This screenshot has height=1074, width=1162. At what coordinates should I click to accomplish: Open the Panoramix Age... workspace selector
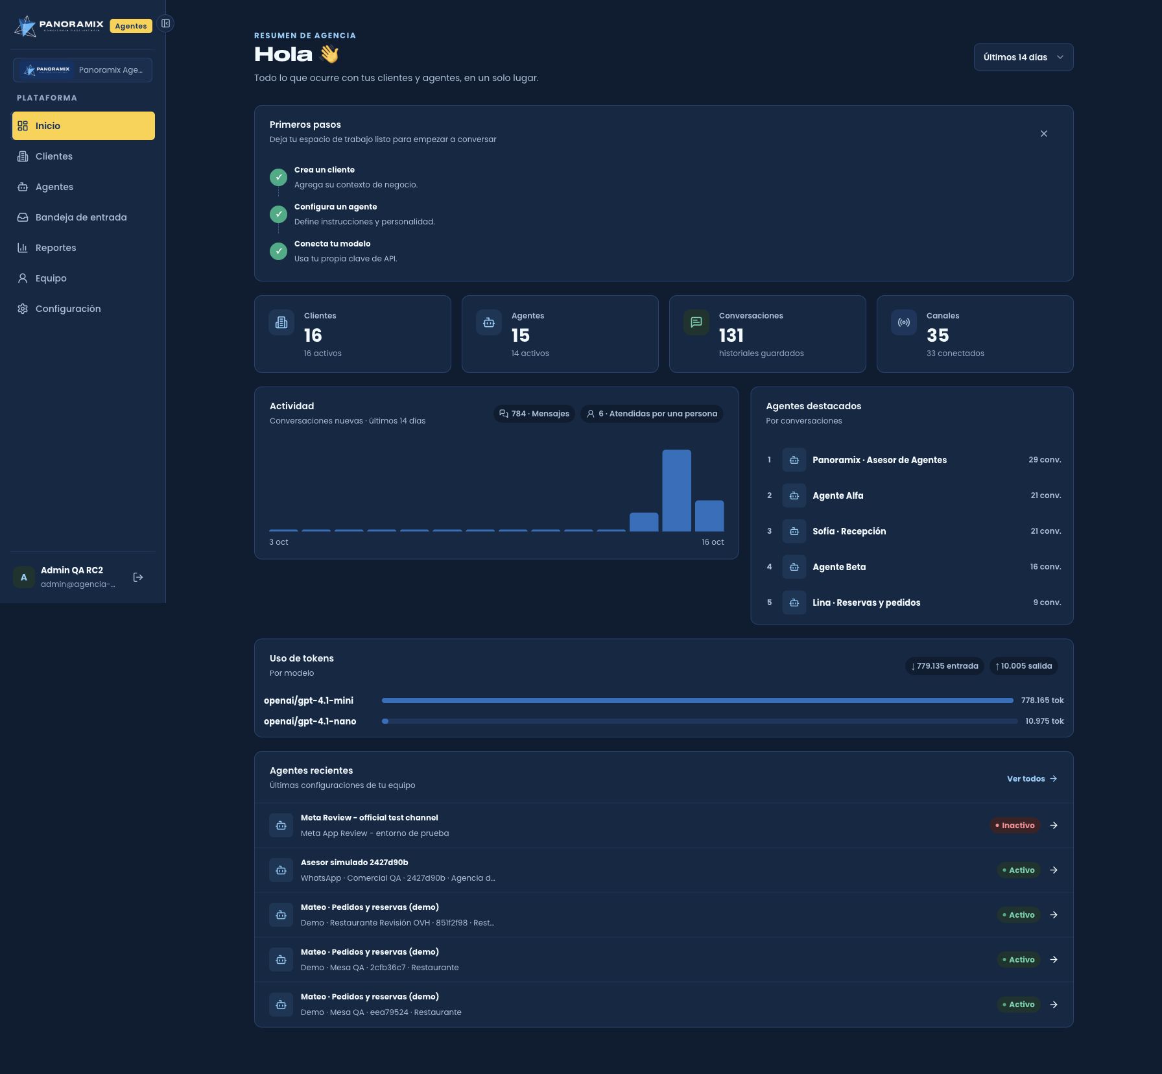tap(82, 70)
